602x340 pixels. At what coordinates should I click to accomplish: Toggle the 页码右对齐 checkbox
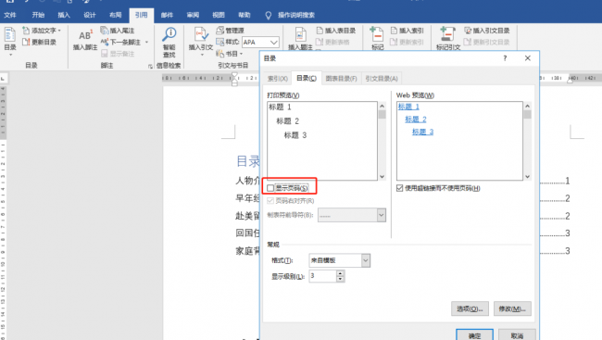(x=270, y=200)
